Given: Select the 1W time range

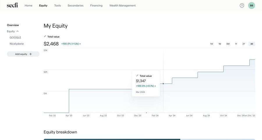Looking at the screenshot, I should pos(212,44).
